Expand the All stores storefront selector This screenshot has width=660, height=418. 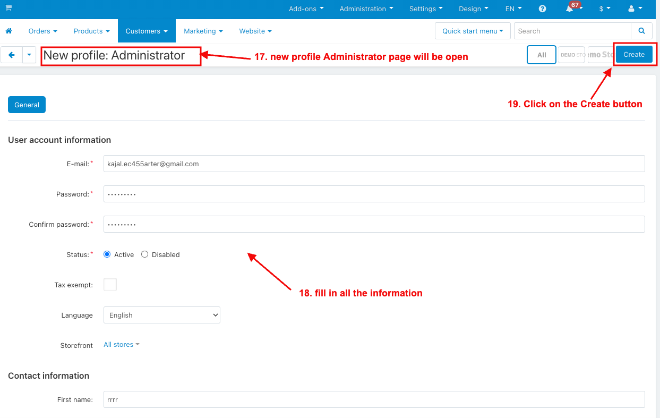(122, 345)
